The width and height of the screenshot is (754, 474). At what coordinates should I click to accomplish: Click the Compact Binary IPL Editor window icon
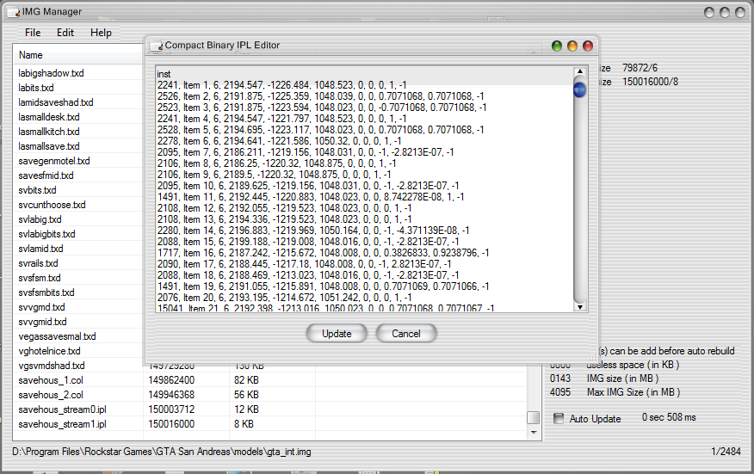[155, 46]
